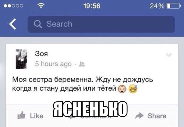Tap the sweating grin emoji

point(133,89)
